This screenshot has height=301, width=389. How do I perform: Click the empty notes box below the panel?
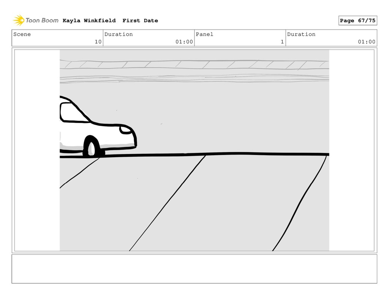click(x=194, y=269)
